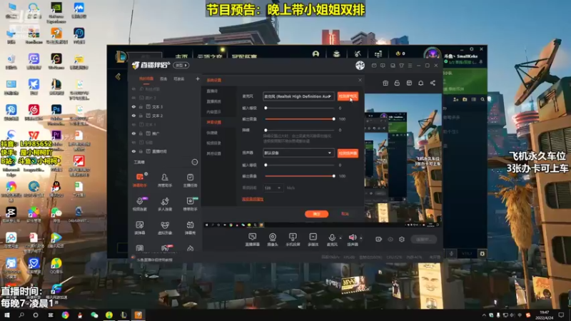Open the microphone device dropdown showing Realtek

[298, 96]
